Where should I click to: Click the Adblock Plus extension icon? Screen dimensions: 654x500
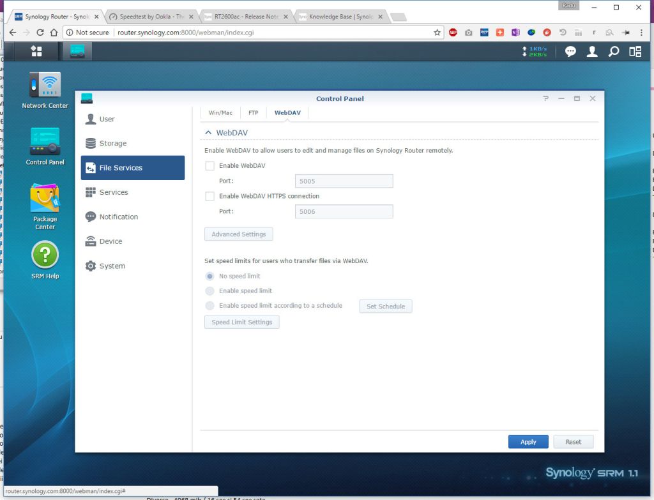coord(453,33)
